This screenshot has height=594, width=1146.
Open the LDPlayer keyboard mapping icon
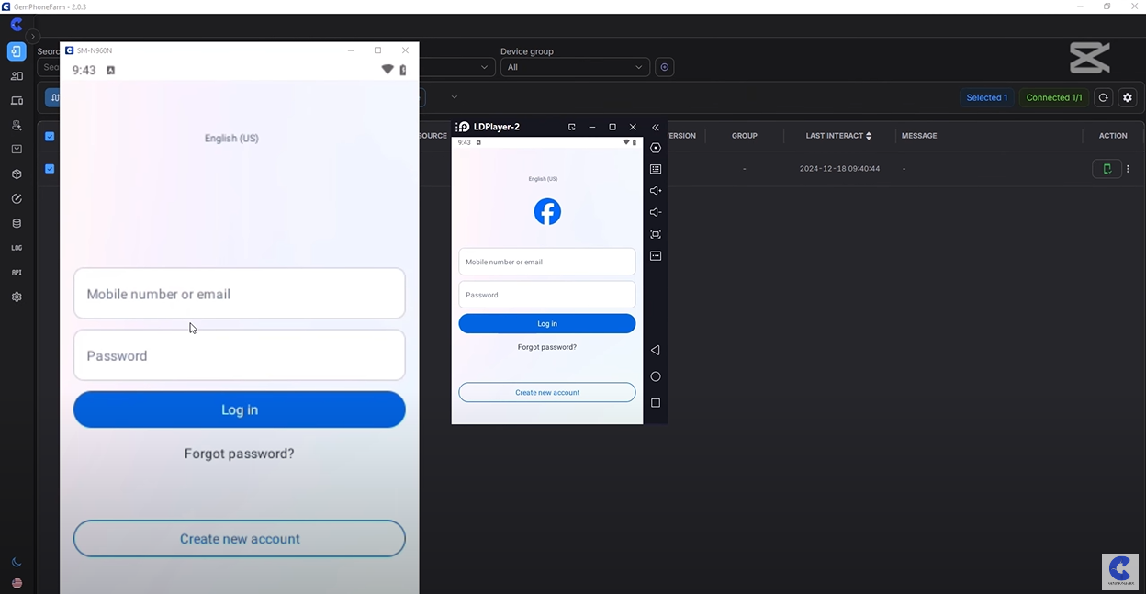pyautogui.click(x=656, y=169)
